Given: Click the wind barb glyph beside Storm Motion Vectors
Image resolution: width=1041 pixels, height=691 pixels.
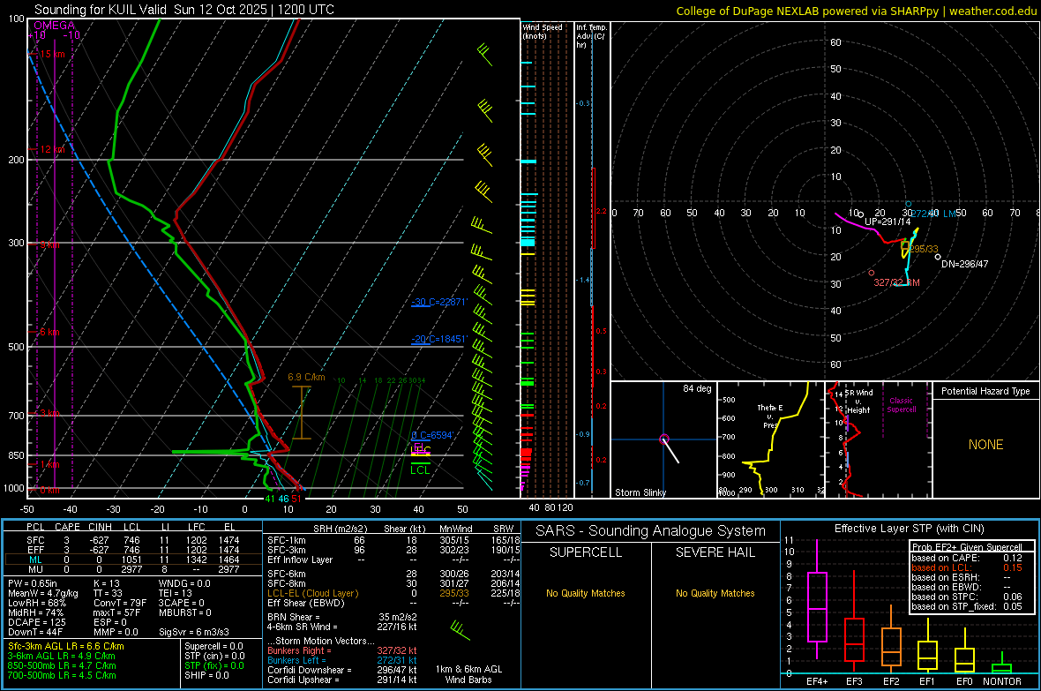Looking at the screenshot, I should pos(459,630).
